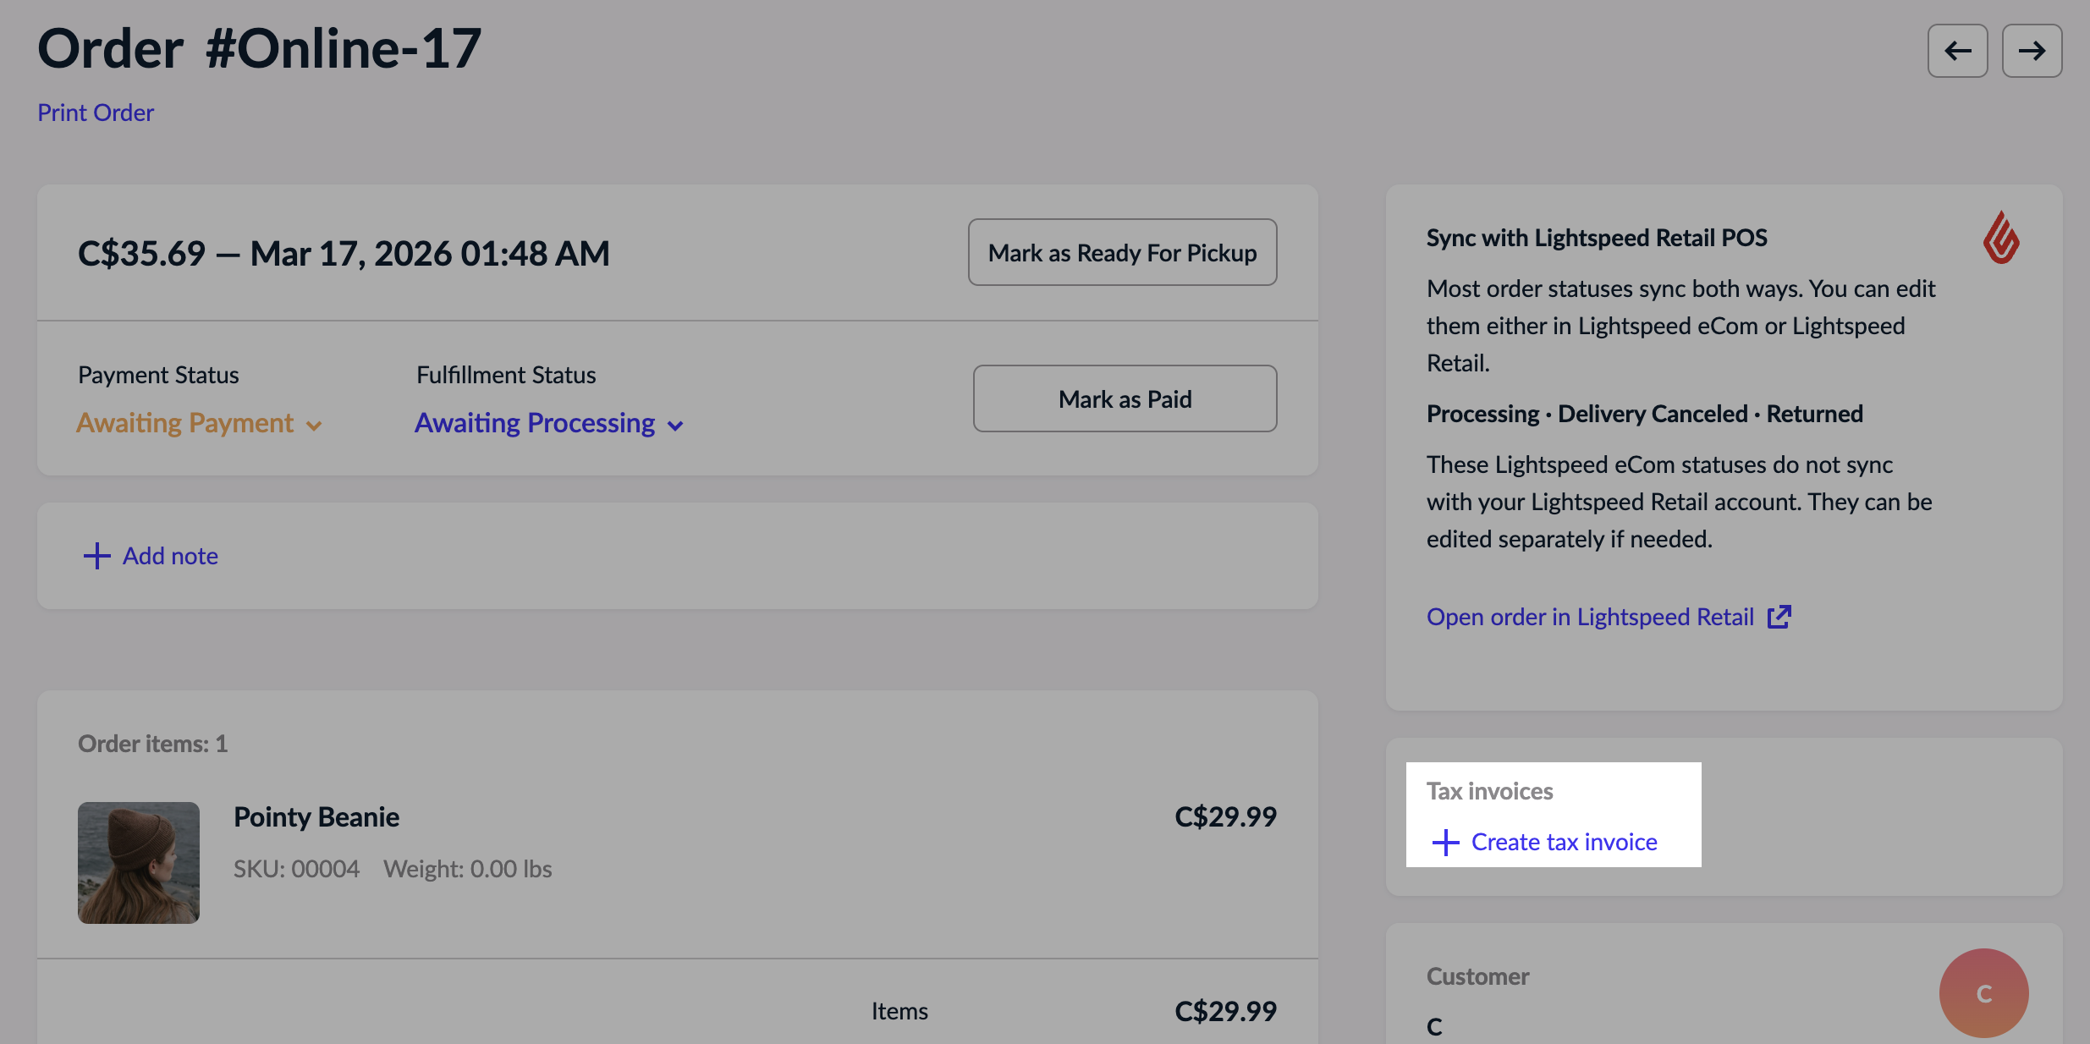Expand the fulfillment status chevron arrow
Viewport: 2090px width, 1044px height.
pyautogui.click(x=674, y=426)
